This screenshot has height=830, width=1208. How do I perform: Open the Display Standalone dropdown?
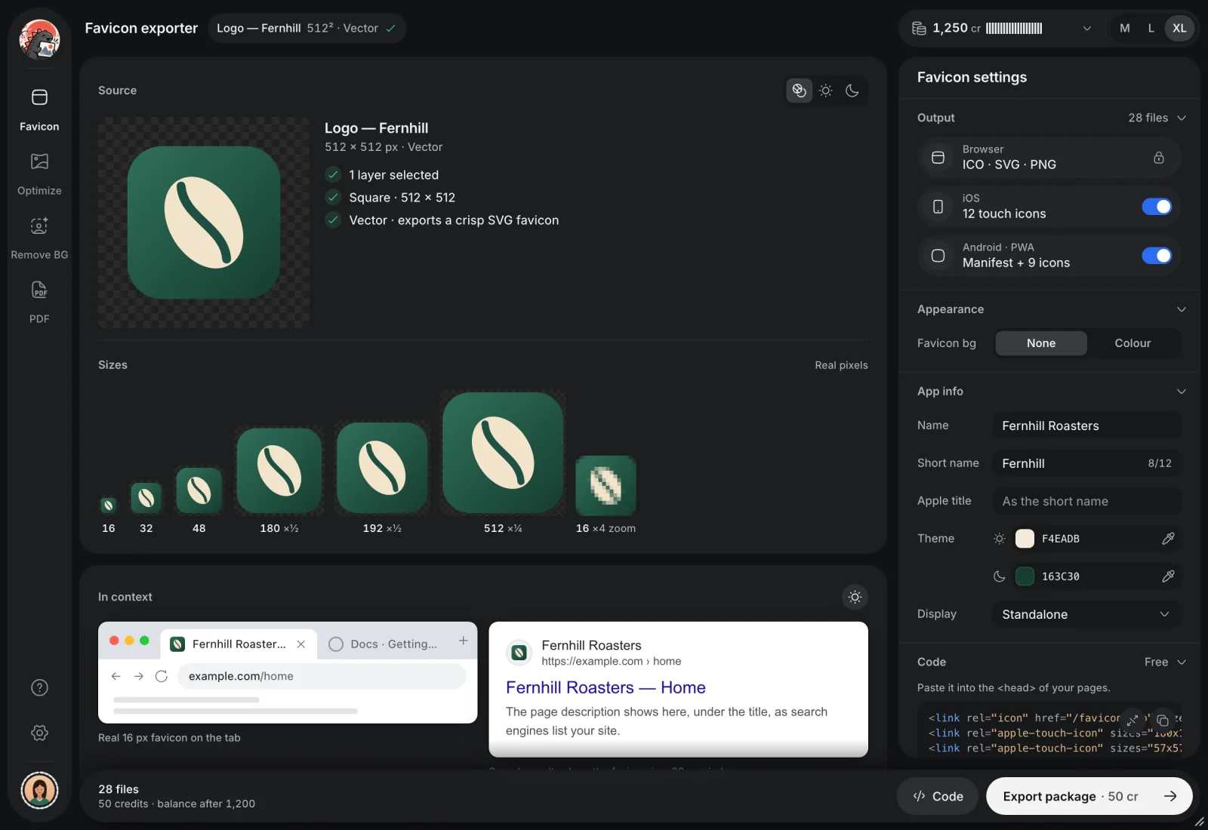tap(1086, 614)
